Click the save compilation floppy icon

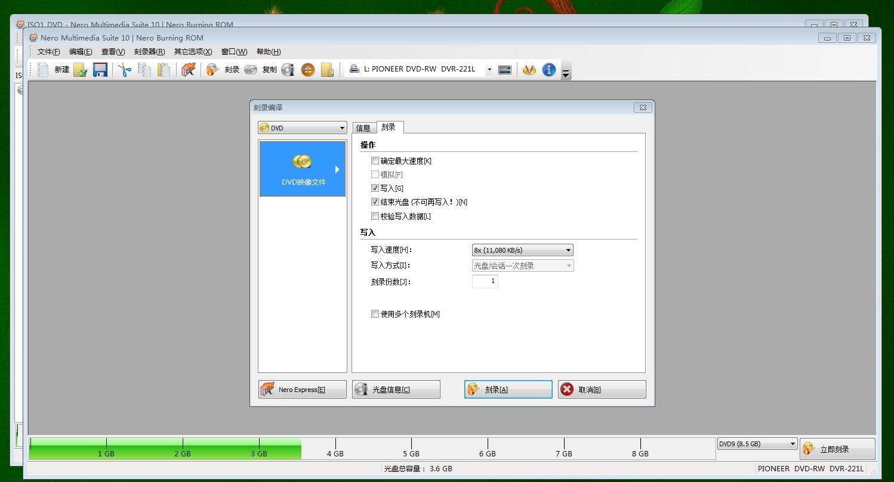tap(100, 70)
